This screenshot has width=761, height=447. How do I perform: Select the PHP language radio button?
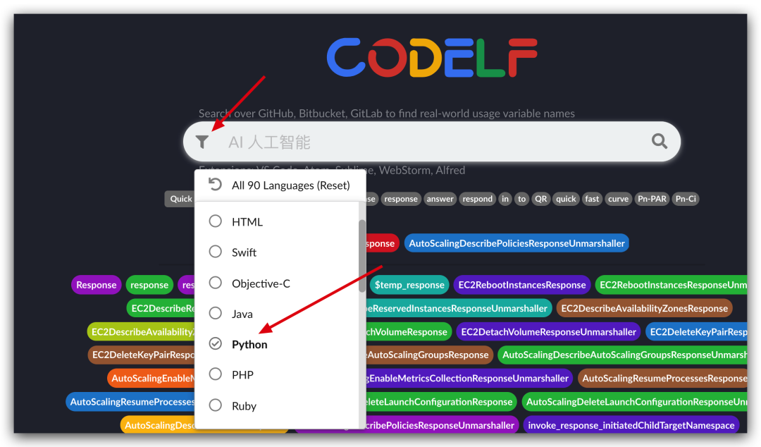215,374
